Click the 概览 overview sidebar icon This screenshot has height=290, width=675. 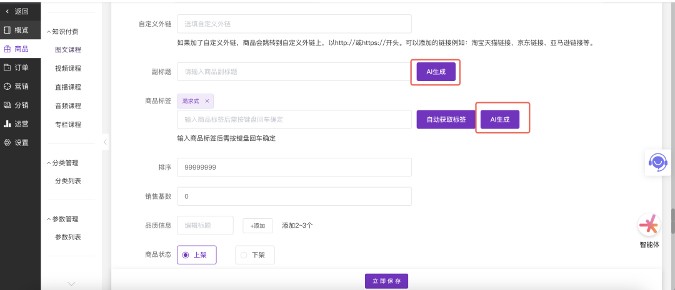click(7, 30)
